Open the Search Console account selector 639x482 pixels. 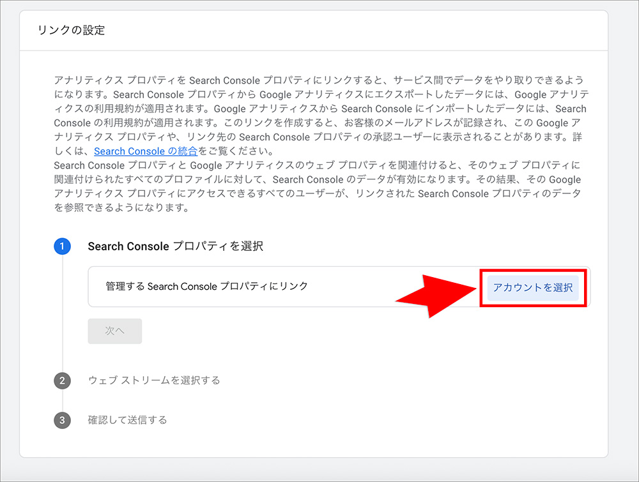[534, 287]
